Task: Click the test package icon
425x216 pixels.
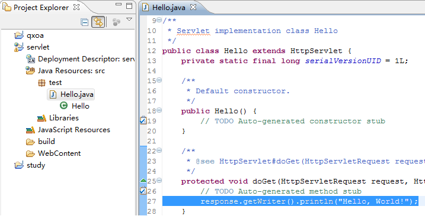Action: (41, 83)
